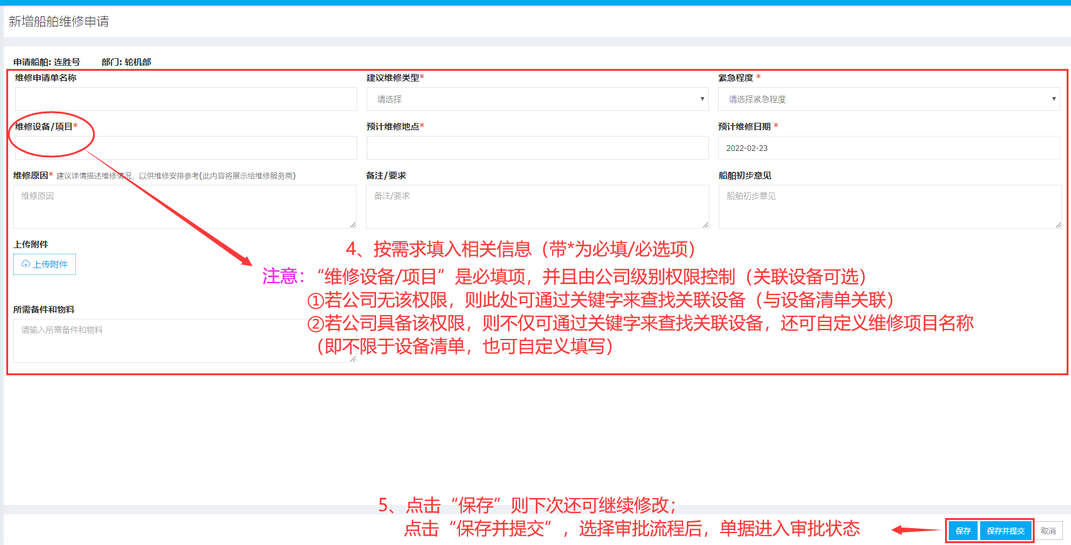
Task: Click the 申请船舶: 连胜号 text
Action: coord(47,62)
